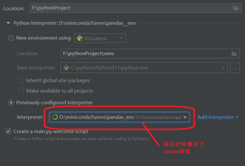Uncheck Create a main.py welcome script

click(8, 131)
